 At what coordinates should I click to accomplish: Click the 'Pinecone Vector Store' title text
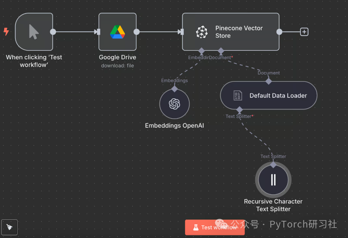239,32
